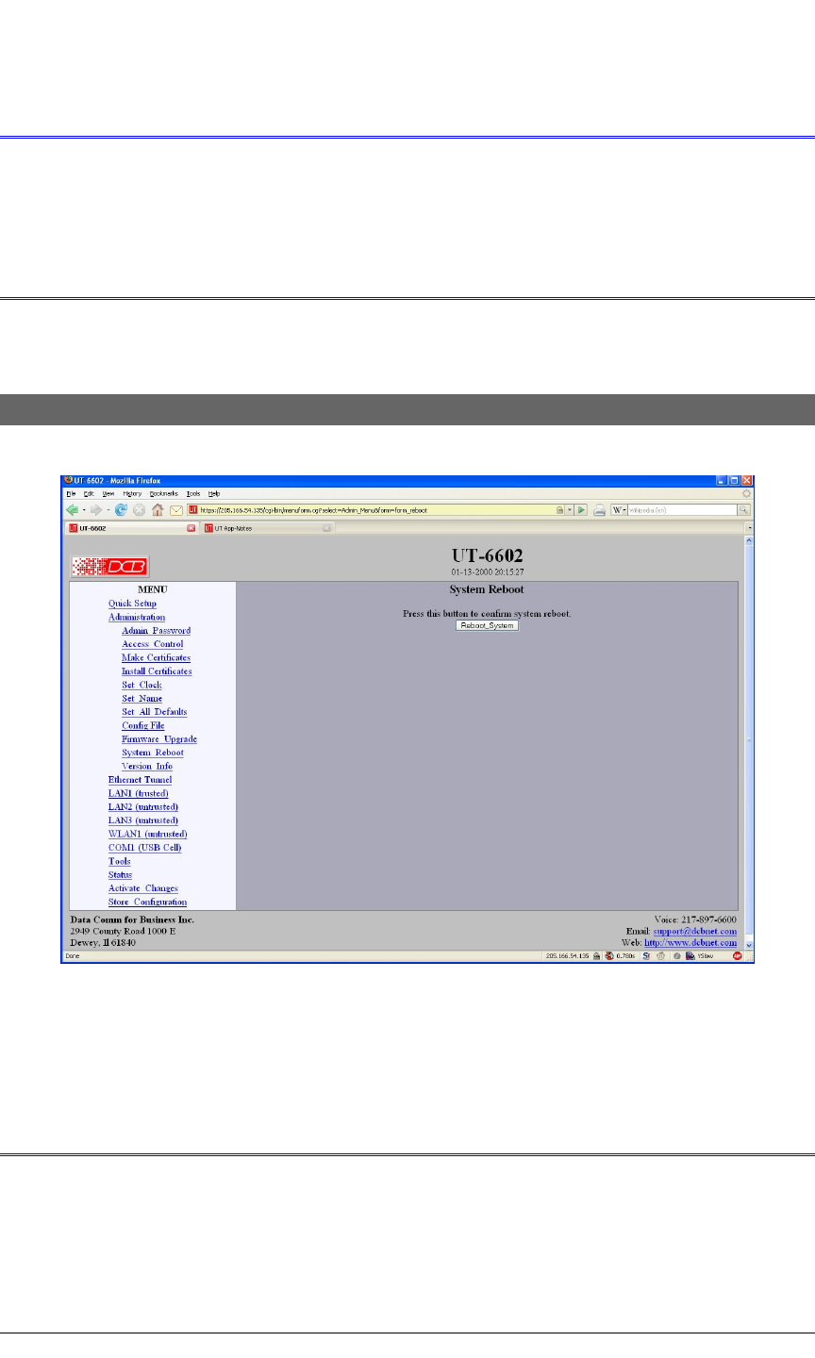Open the Help menu

[x=214, y=493]
